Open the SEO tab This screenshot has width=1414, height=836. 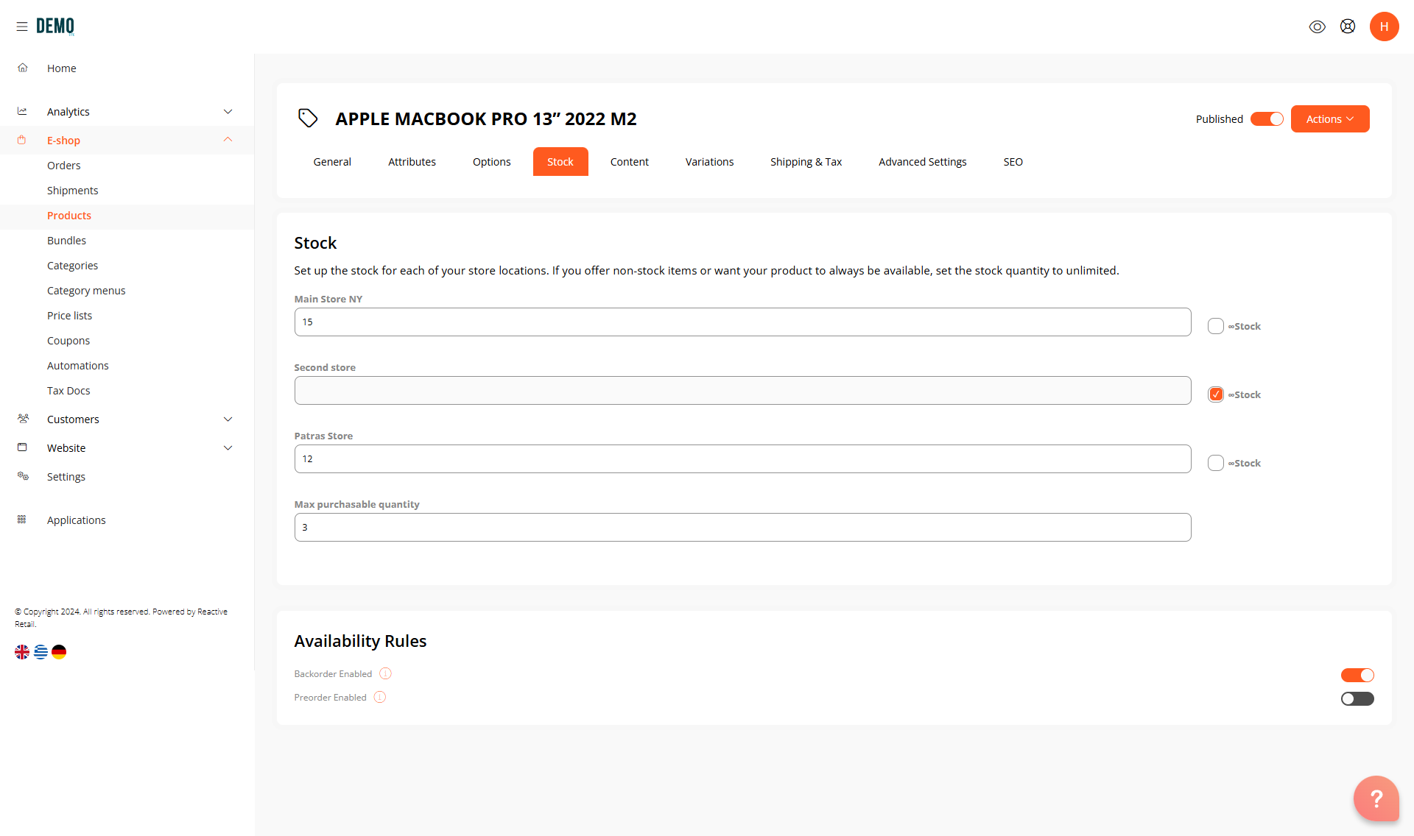(1013, 162)
